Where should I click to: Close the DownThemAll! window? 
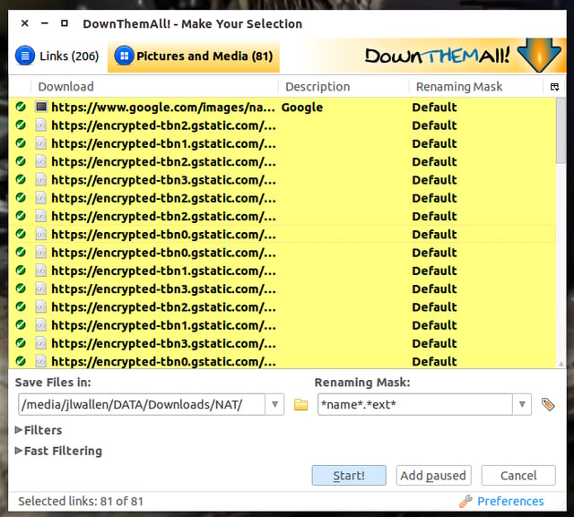click(x=25, y=23)
